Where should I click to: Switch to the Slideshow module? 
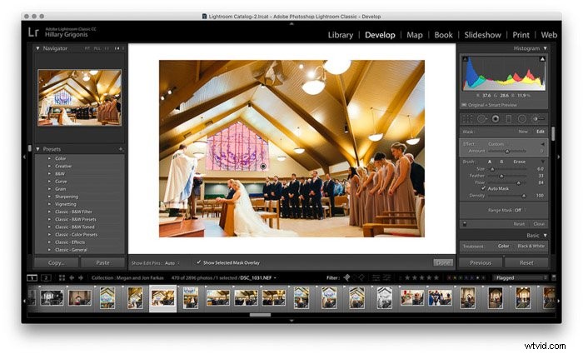coord(482,35)
